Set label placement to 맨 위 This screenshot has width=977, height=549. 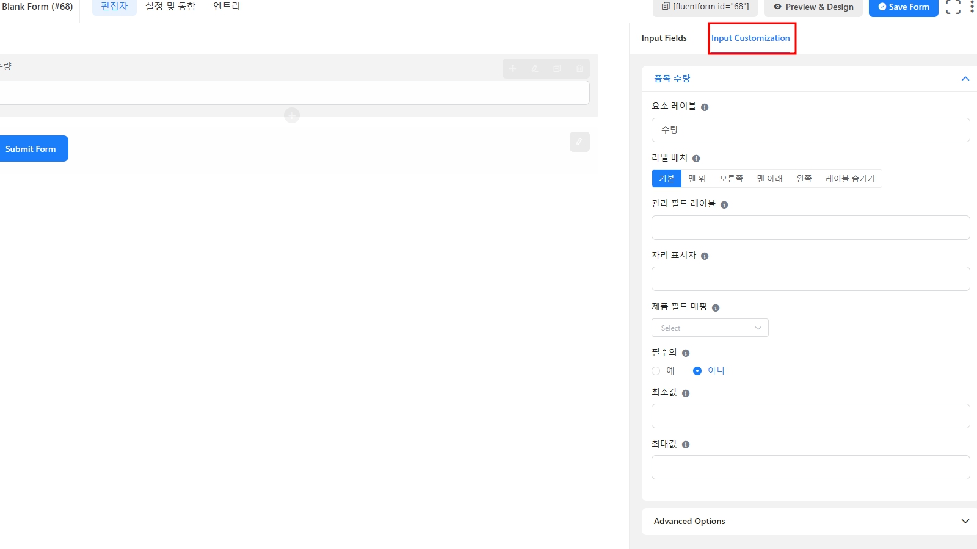point(697,178)
